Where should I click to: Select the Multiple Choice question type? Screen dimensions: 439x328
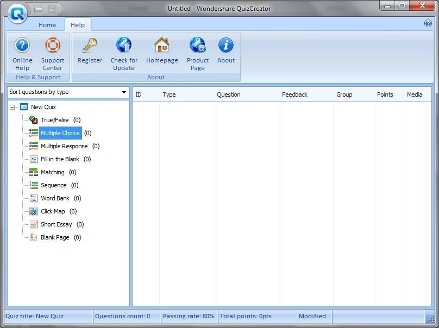[x=60, y=133]
